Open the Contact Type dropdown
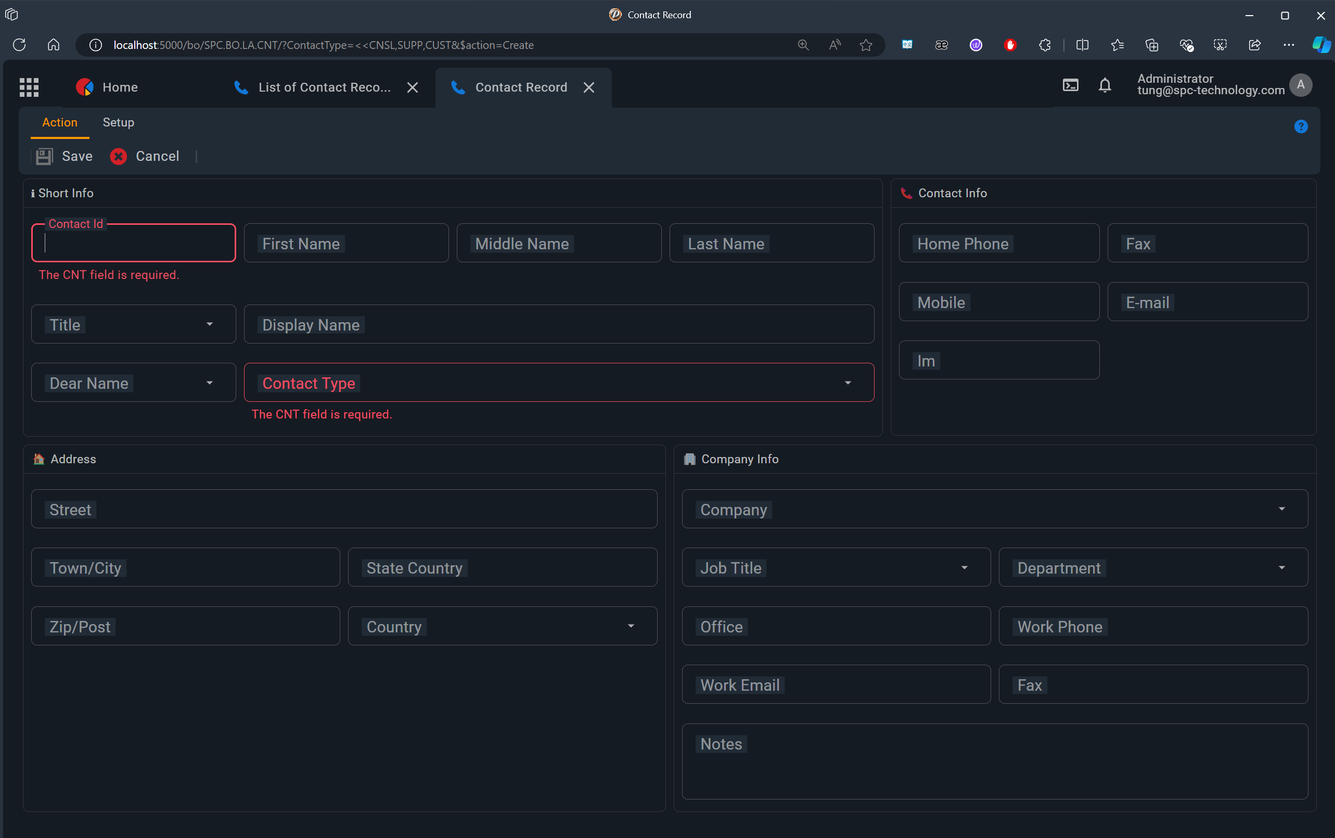Image resolution: width=1335 pixels, height=838 pixels. coord(559,383)
